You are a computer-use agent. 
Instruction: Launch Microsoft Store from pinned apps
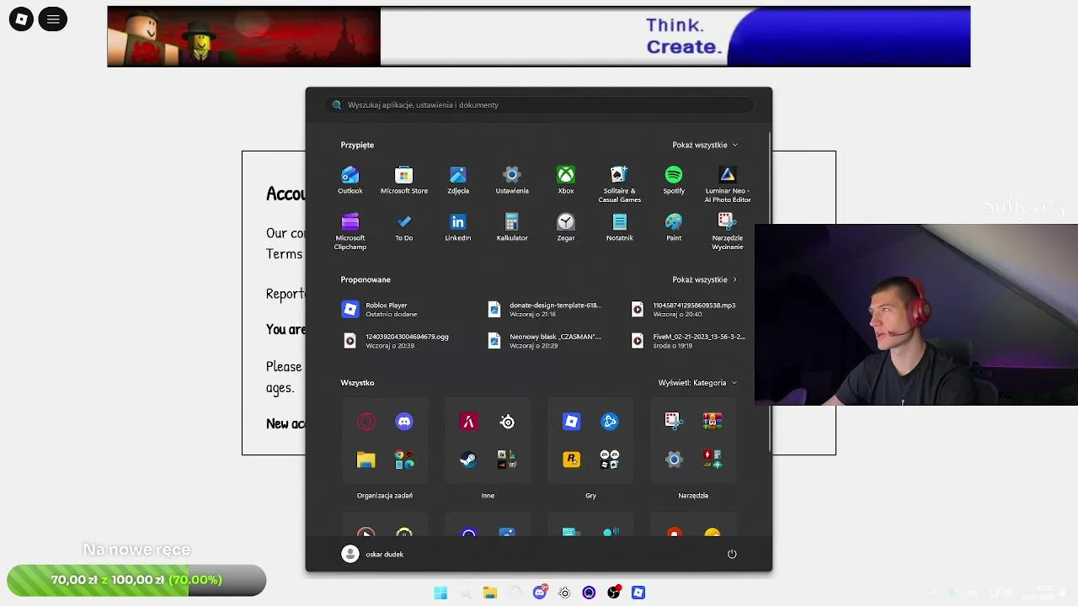(404, 180)
